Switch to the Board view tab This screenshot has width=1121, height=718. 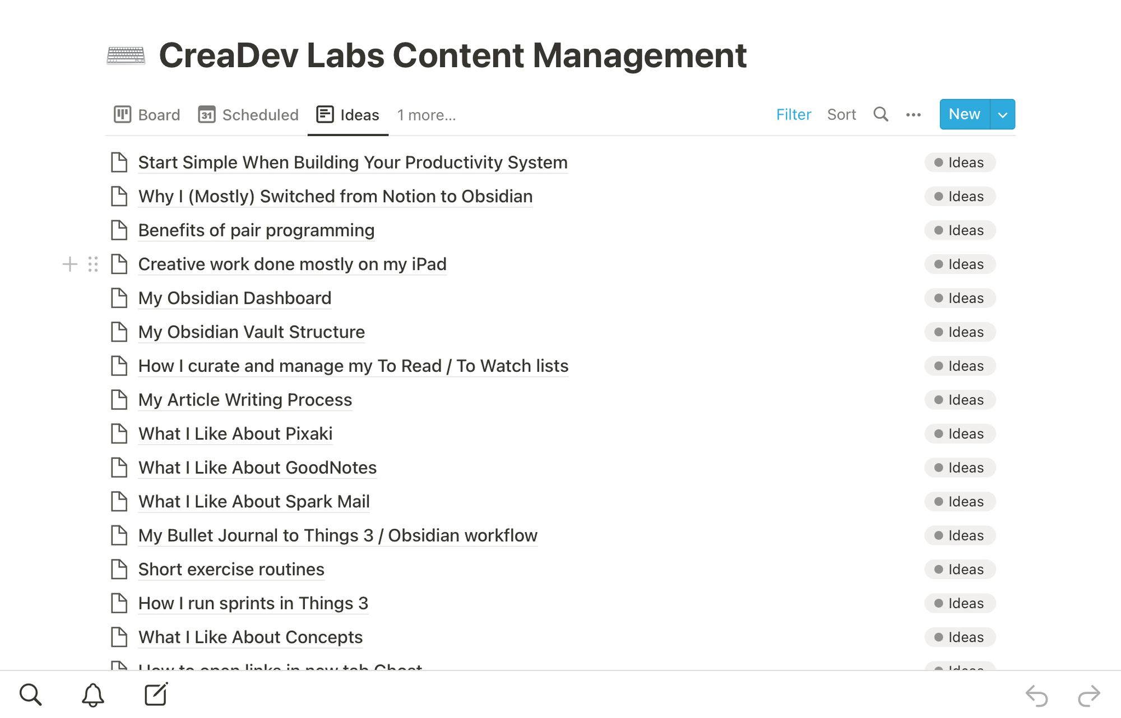coord(147,115)
